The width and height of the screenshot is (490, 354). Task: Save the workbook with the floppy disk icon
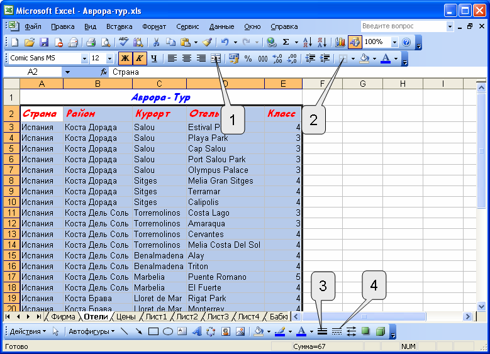tap(44, 42)
